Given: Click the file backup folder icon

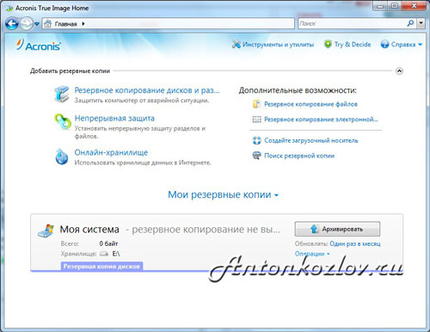Looking at the screenshot, I should click(256, 104).
